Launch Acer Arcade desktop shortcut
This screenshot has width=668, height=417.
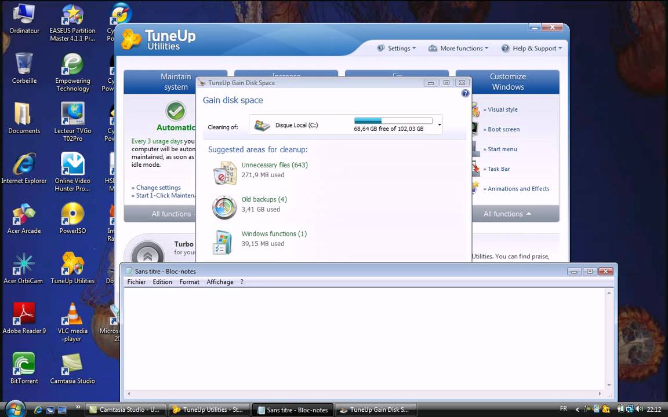tap(24, 219)
